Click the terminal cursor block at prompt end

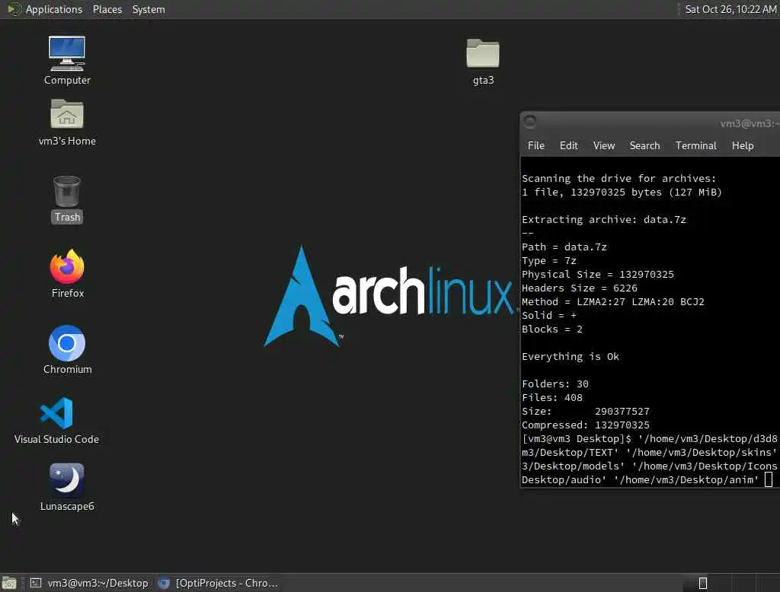click(x=769, y=479)
